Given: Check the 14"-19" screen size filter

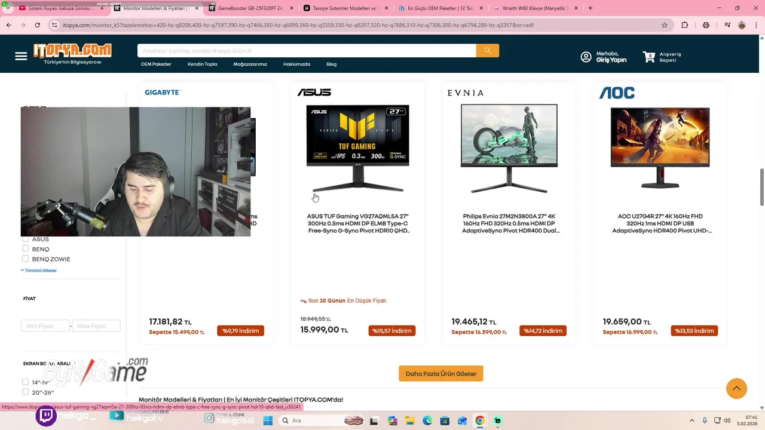Looking at the screenshot, I should coord(25,382).
